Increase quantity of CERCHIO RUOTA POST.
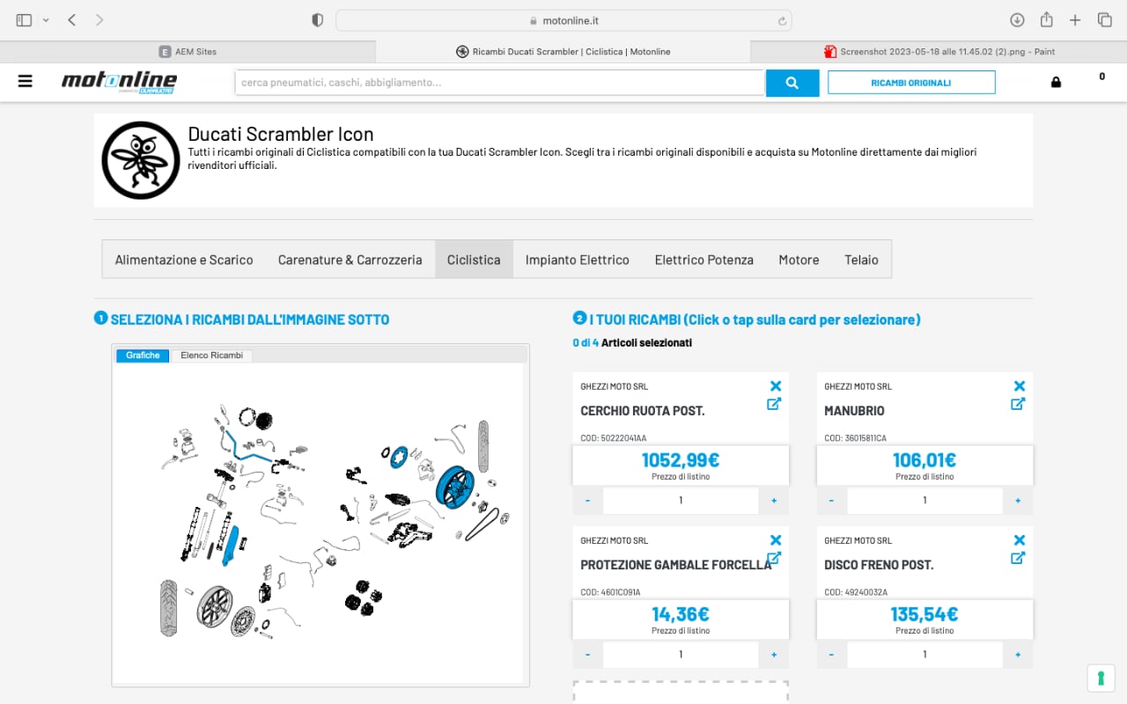This screenshot has height=704, width=1127. 774,501
